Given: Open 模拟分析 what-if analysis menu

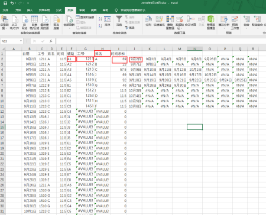Looking at the screenshot, I should coord(224,22).
